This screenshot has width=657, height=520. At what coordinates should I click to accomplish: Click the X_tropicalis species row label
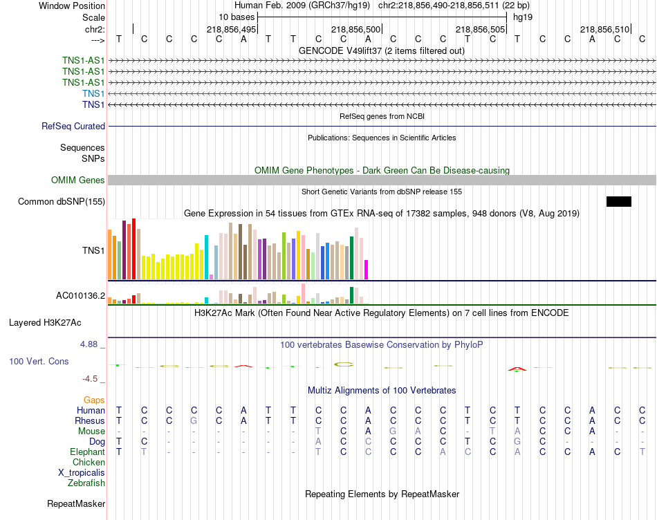pos(82,473)
